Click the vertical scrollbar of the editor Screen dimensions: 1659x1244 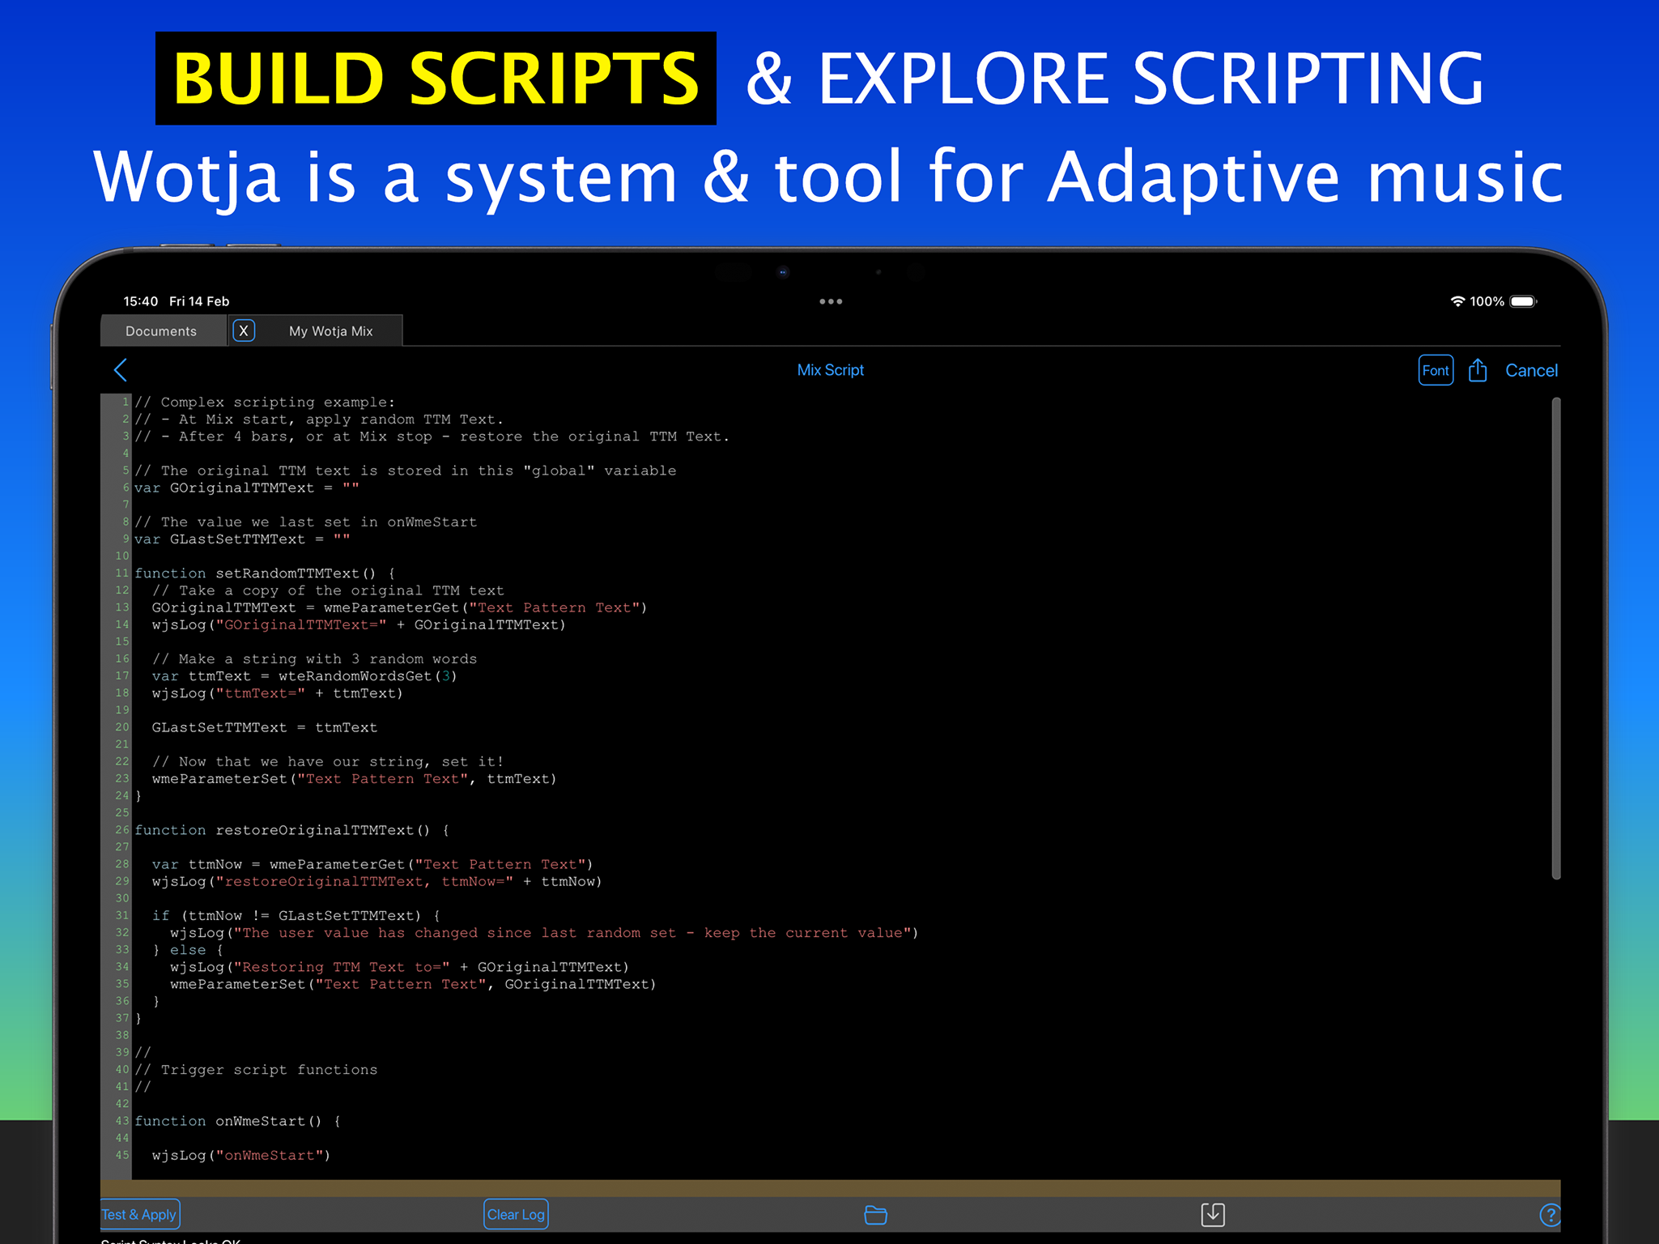pyautogui.click(x=1555, y=638)
